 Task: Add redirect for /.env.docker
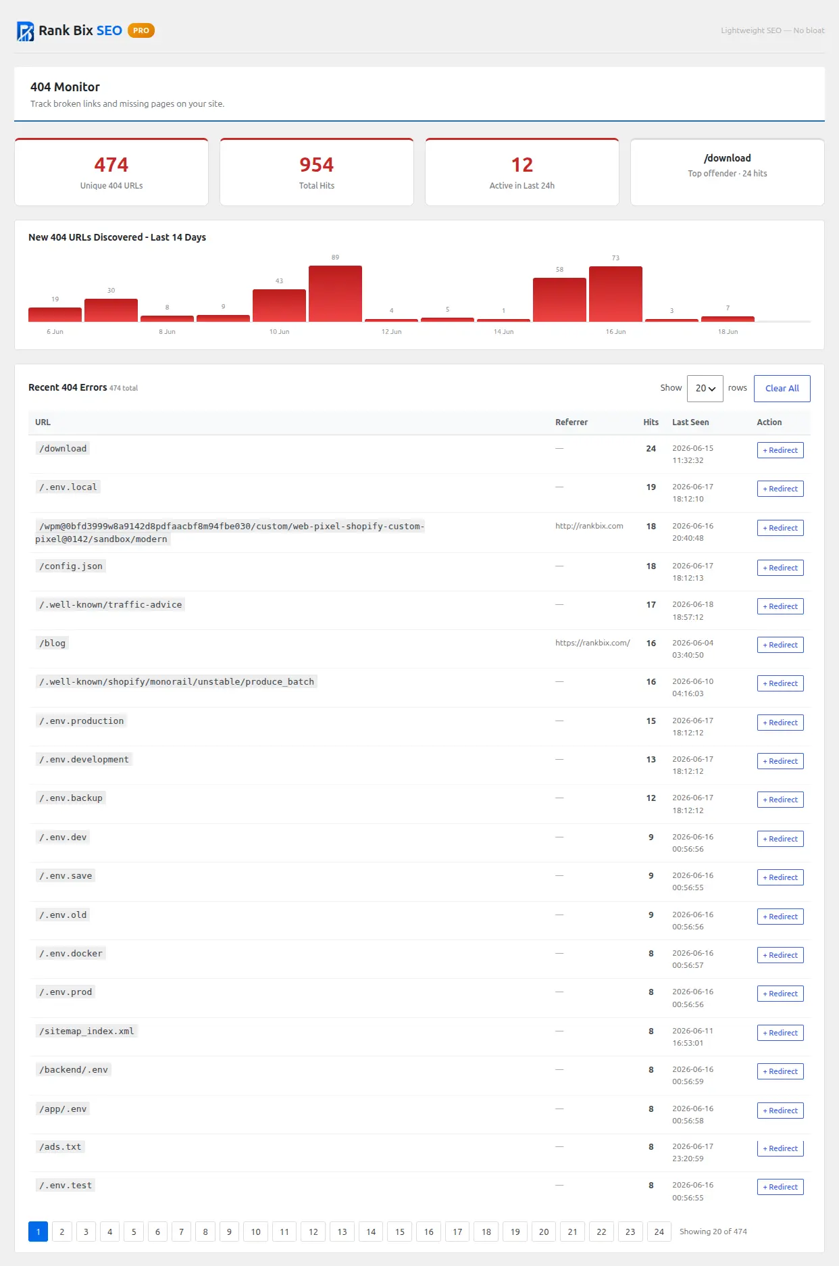point(780,955)
